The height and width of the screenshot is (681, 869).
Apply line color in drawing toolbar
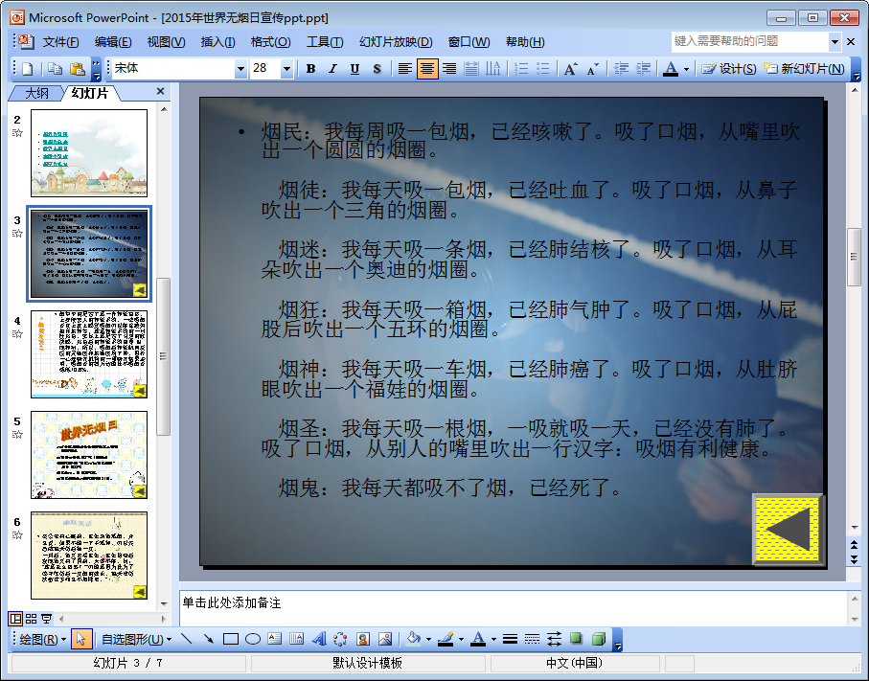[x=446, y=640]
